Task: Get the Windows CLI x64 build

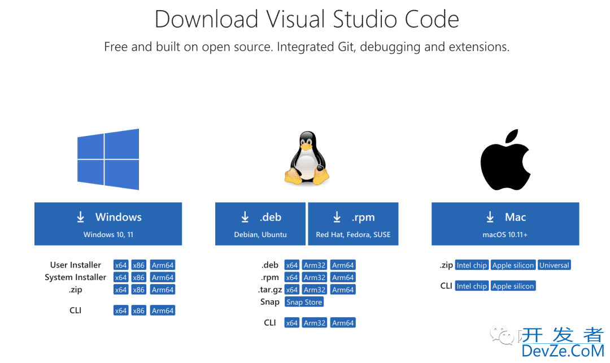Action: click(x=121, y=310)
